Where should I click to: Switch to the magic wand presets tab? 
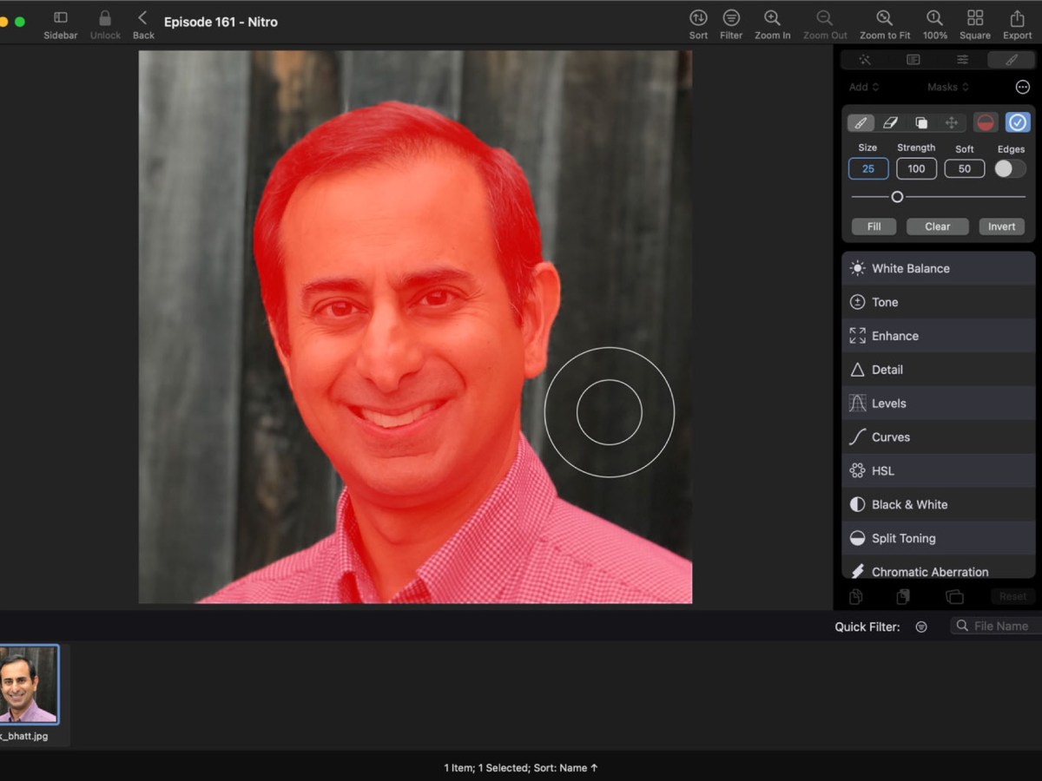point(865,60)
